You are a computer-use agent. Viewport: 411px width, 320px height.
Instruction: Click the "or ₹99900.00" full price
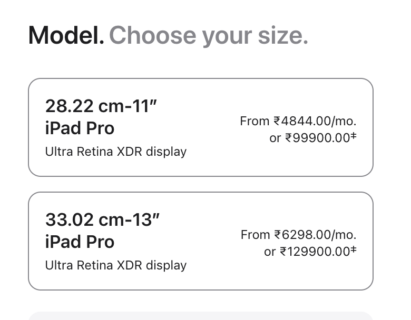click(310, 138)
